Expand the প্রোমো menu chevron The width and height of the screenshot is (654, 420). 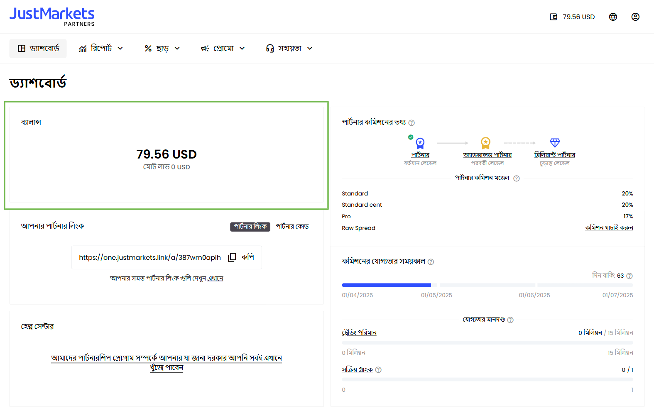[x=242, y=49]
